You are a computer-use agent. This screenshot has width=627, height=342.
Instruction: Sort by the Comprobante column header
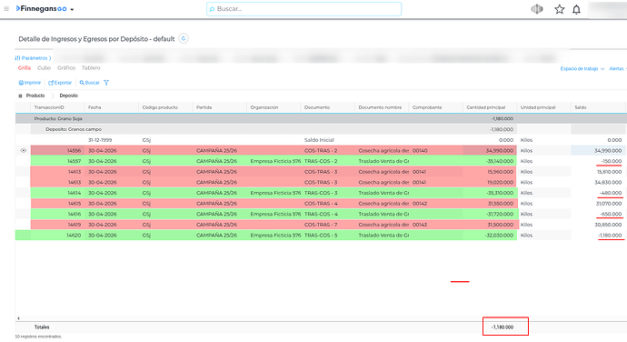pos(435,107)
